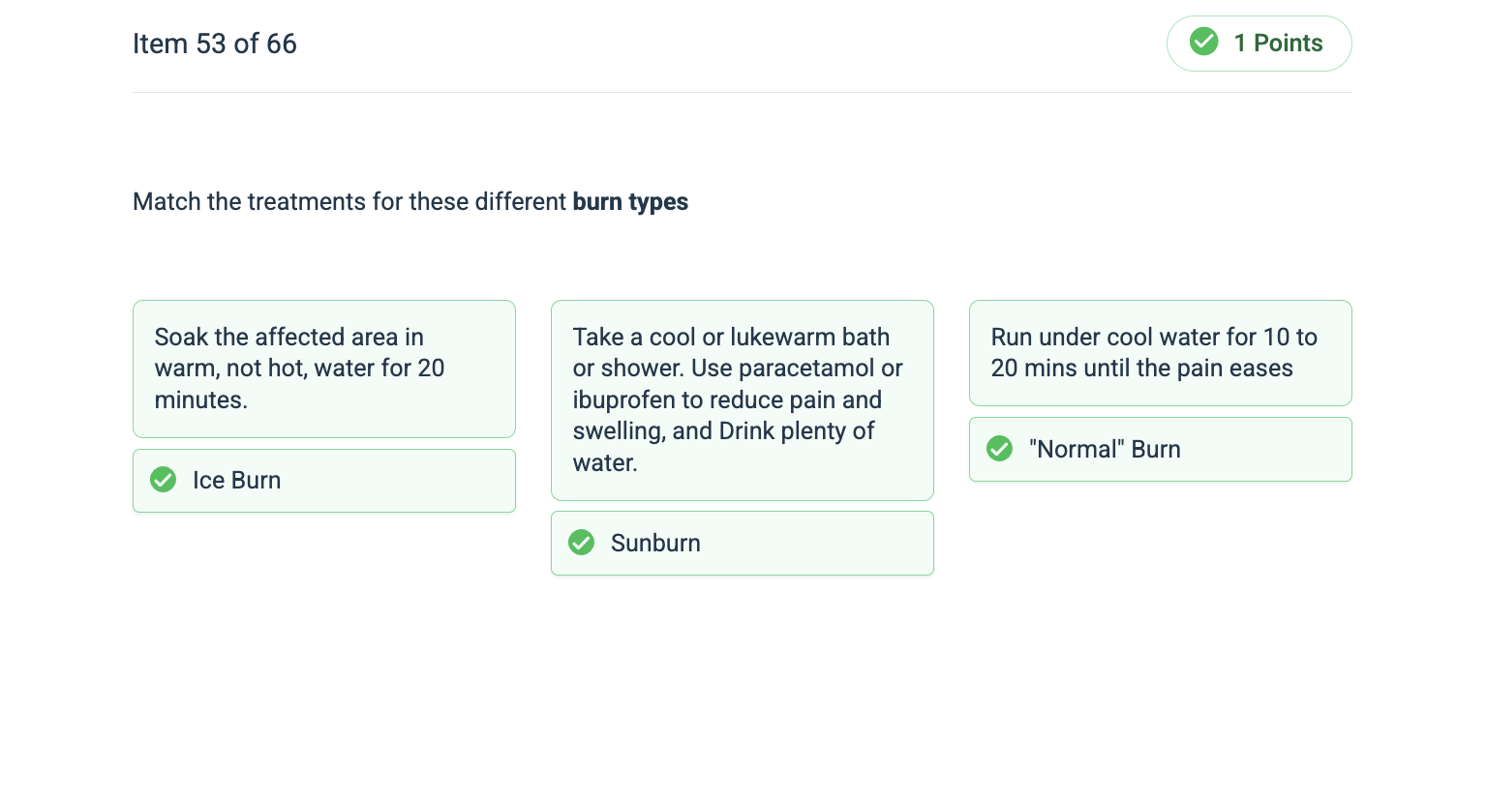Click the "Item 53 of 66" heading
The image size is (1487, 799).
click(x=215, y=44)
